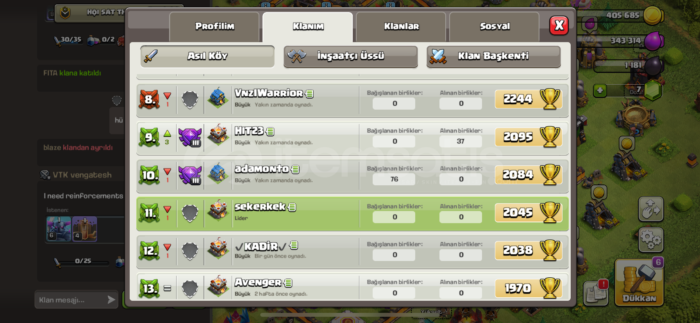Open the layout editor hand icon
The image size is (700, 323).
click(651, 209)
